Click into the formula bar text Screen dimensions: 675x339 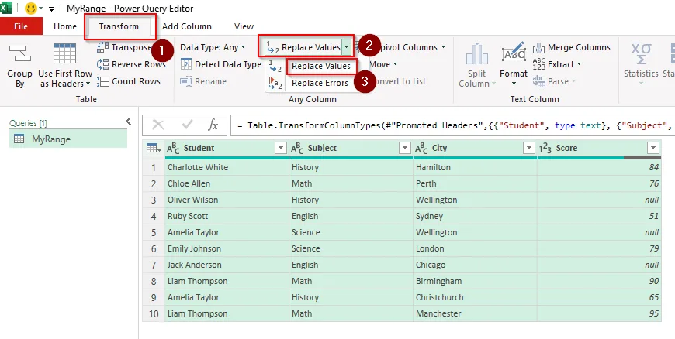453,125
